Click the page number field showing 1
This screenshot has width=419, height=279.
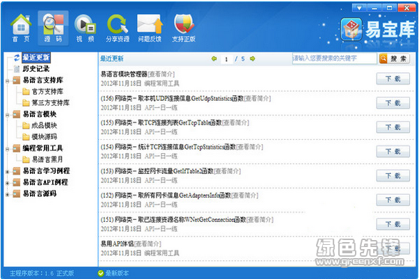point(227,59)
